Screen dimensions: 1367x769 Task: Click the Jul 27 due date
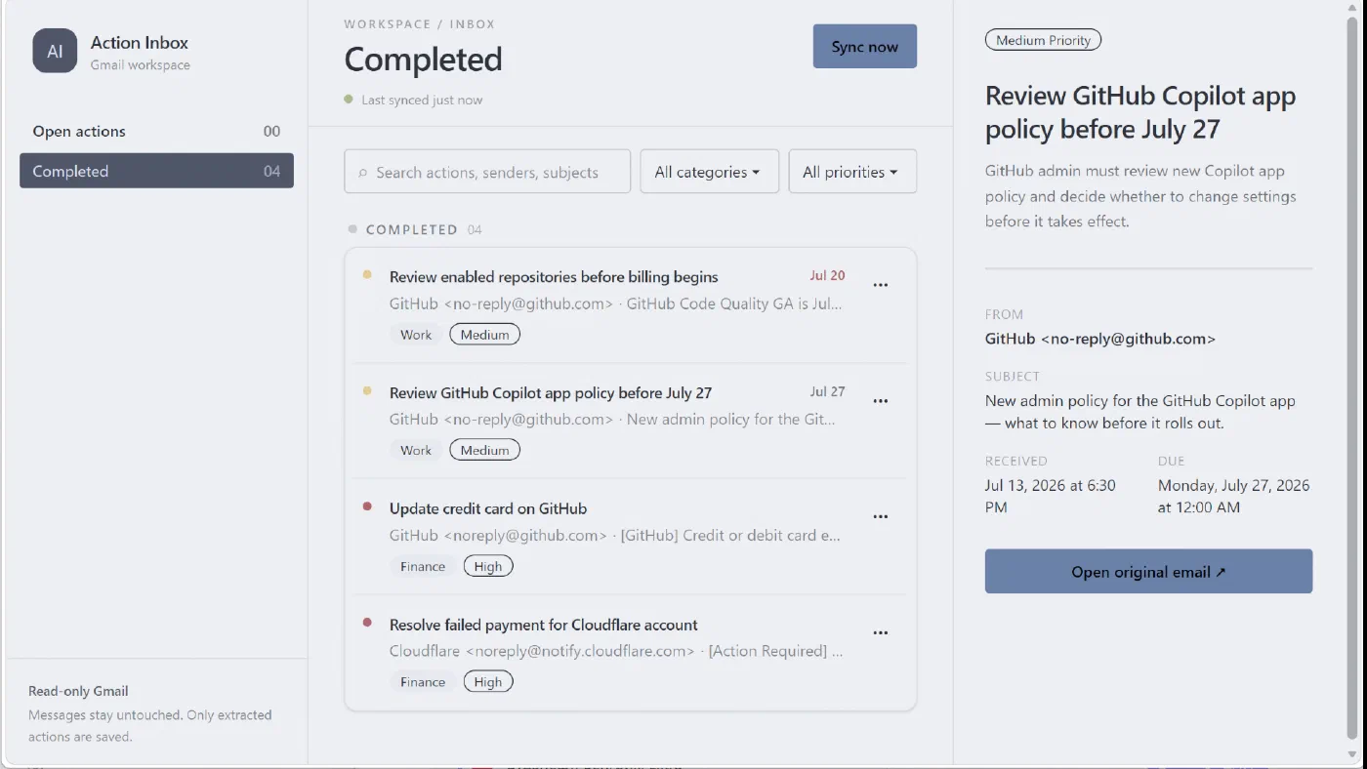coord(827,392)
